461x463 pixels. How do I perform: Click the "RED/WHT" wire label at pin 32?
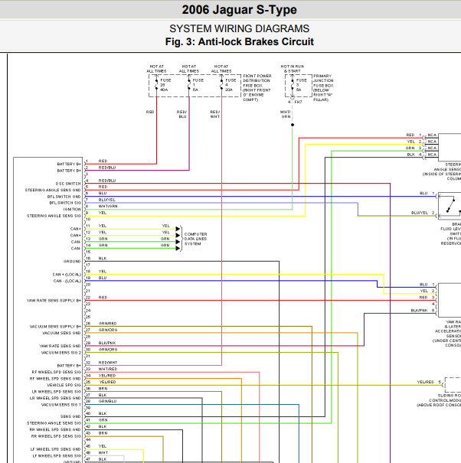coord(108,363)
